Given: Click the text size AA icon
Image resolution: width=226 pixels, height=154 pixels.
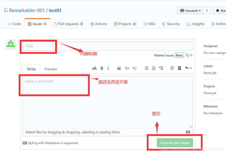Looking at the screenshot, I should 94,68.
